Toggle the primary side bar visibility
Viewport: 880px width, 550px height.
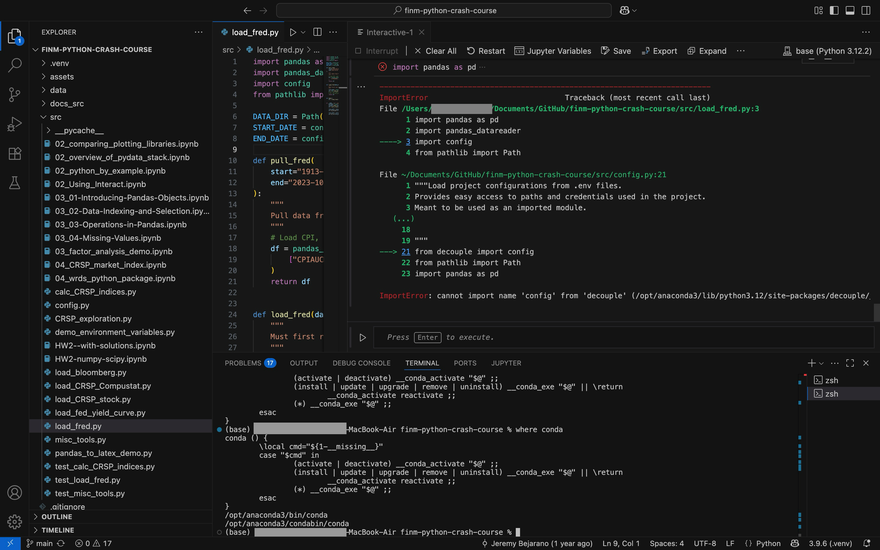[834, 11]
